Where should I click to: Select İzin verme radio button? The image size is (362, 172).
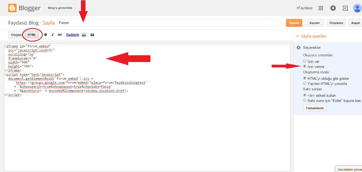[305, 66]
